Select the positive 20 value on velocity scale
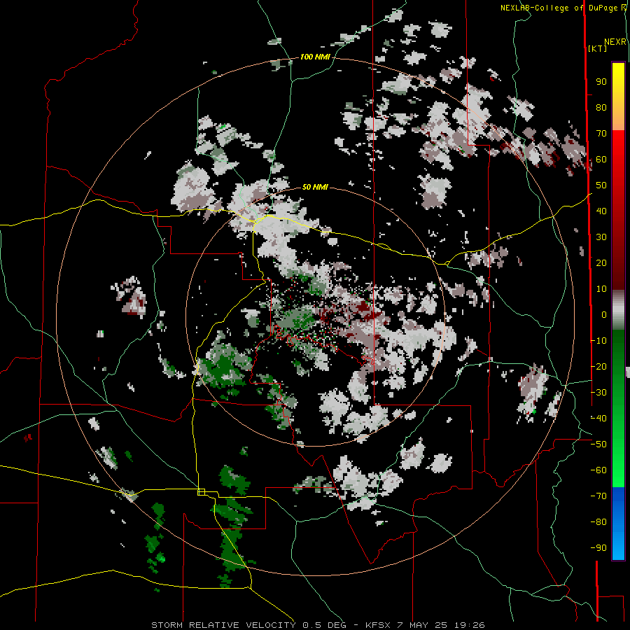 click(x=601, y=263)
